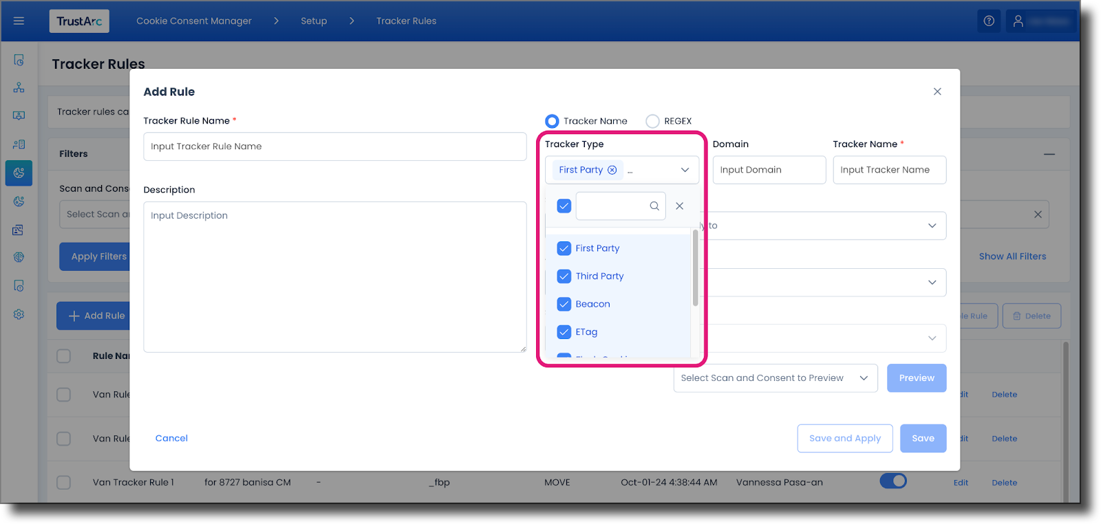Screen dimensions: 1101x524
Task: Uncheck the First Party option
Action: tap(564, 248)
